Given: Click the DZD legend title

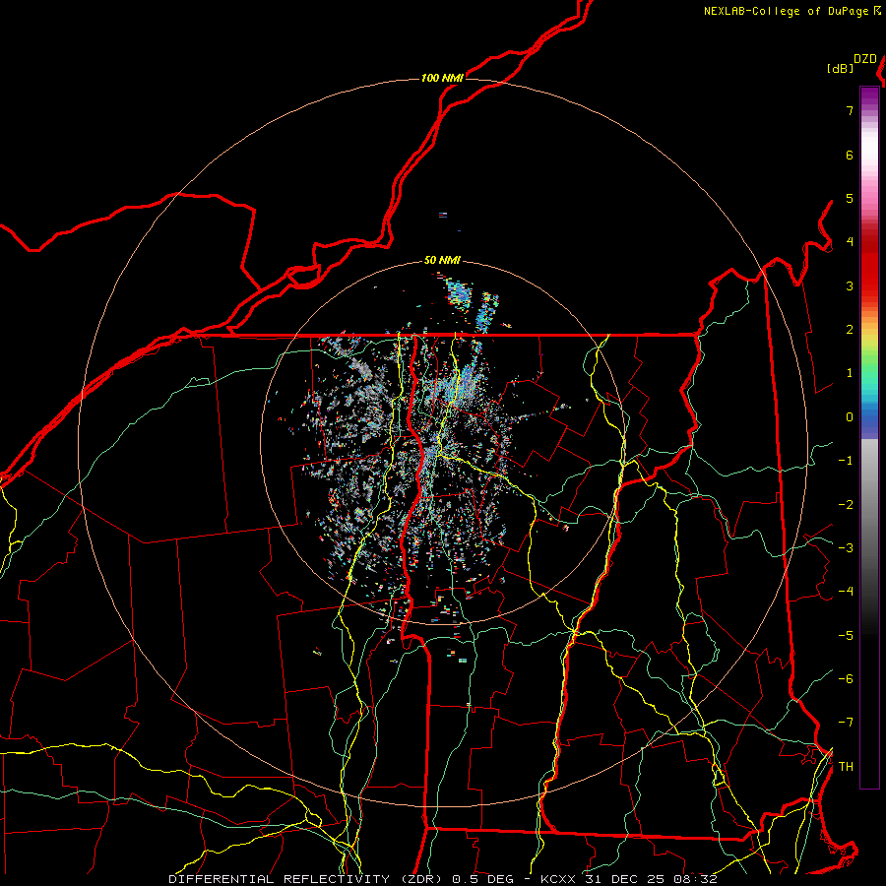Looking at the screenshot, I should pyautogui.click(x=865, y=59).
